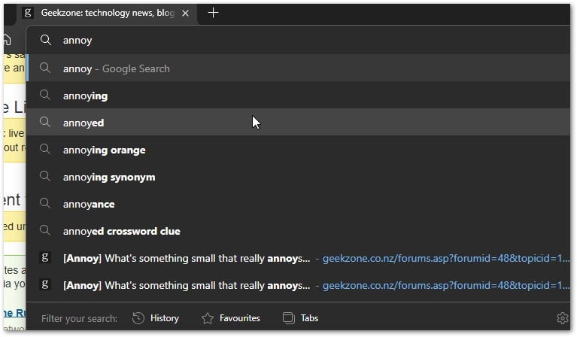Open first Geekzone '[Annoy]' forum result
577x337 pixels.
coord(298,258)
